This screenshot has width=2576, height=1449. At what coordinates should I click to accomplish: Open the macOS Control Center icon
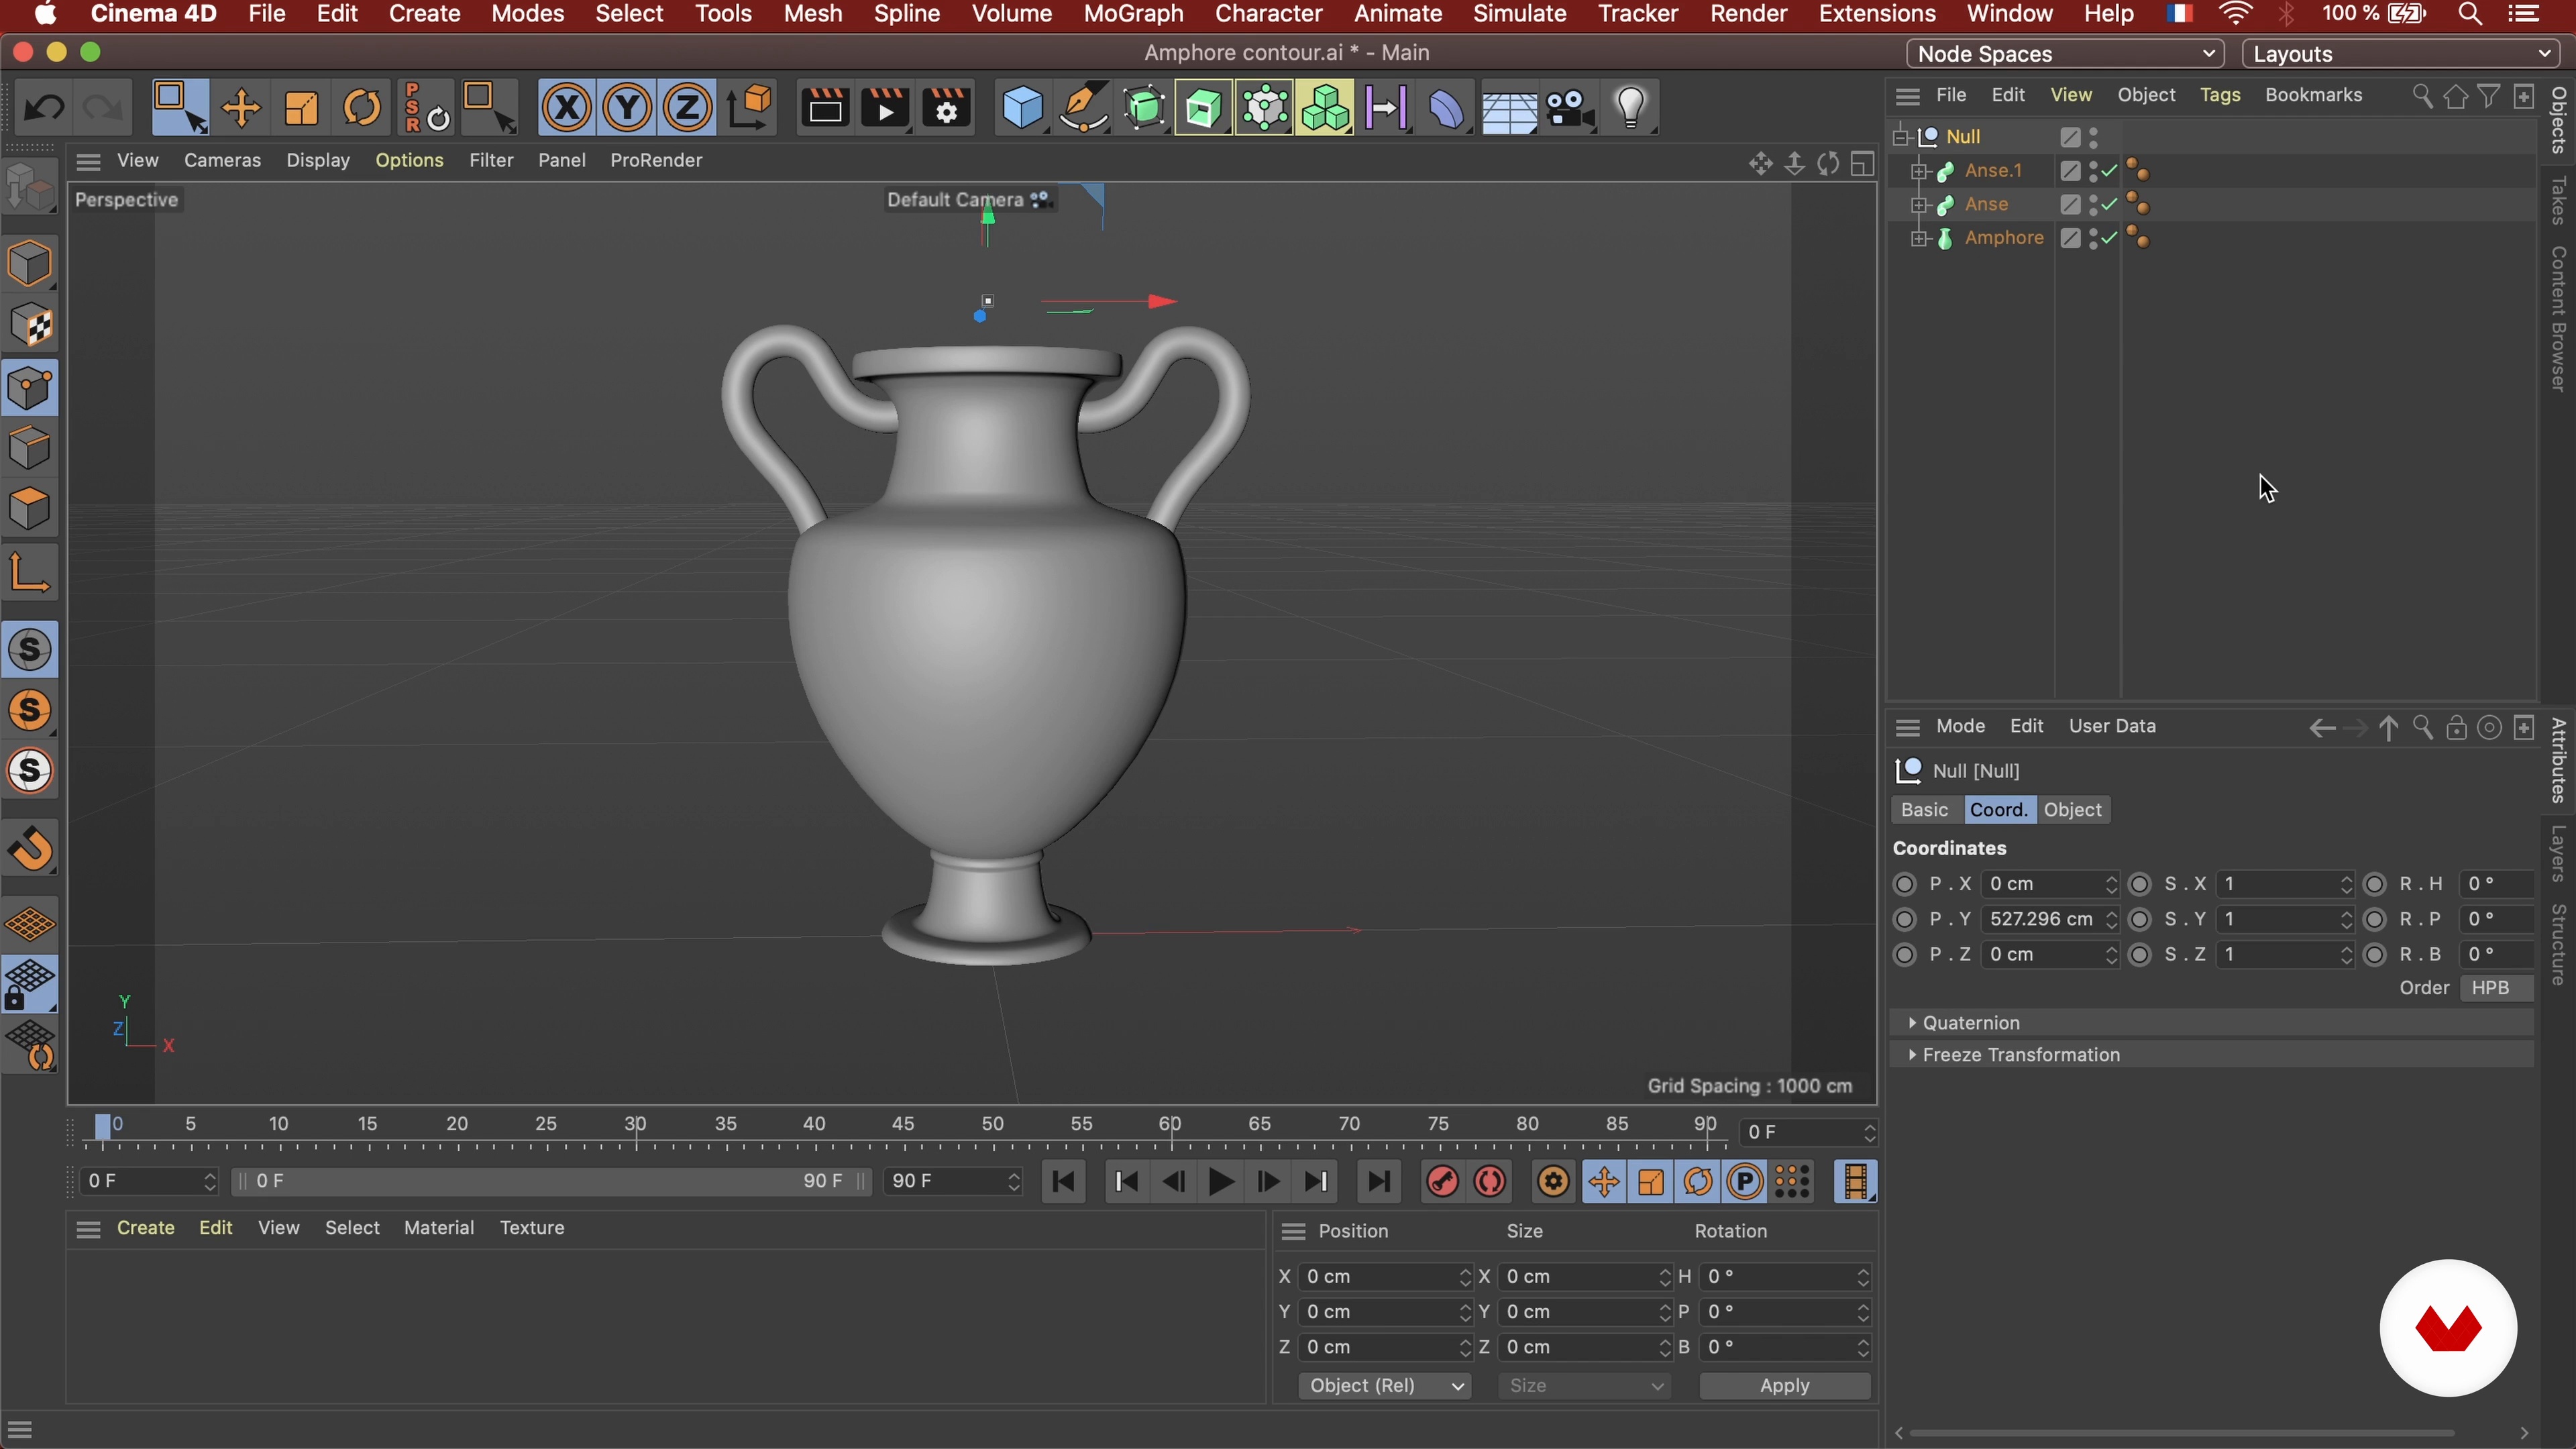point(2524,14)
